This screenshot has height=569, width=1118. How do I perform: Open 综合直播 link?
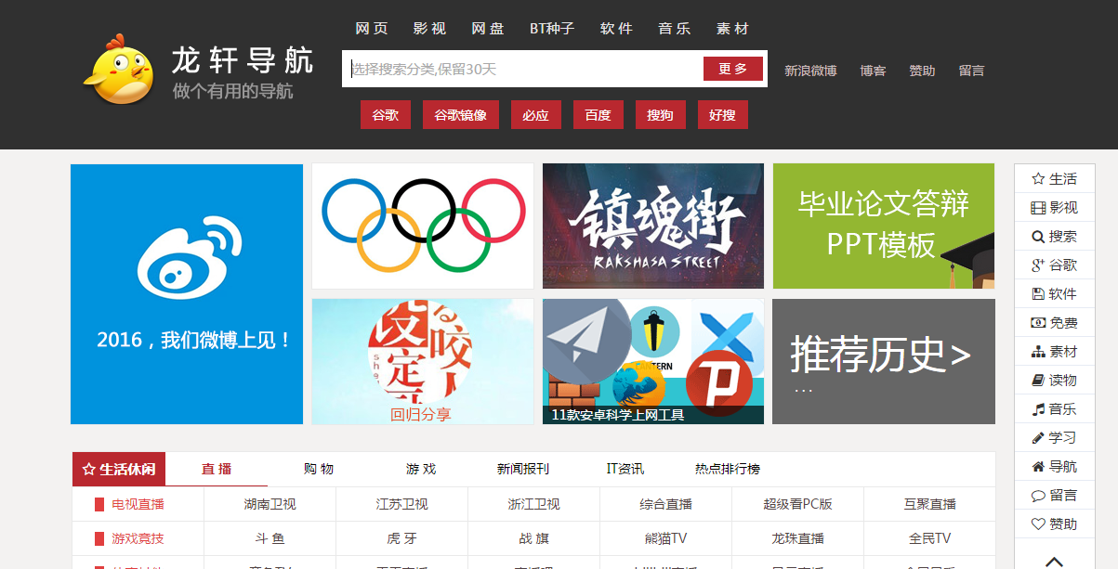click(666, 504)
